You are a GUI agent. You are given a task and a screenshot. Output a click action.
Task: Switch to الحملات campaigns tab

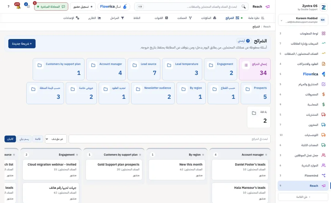click(184, 18)
